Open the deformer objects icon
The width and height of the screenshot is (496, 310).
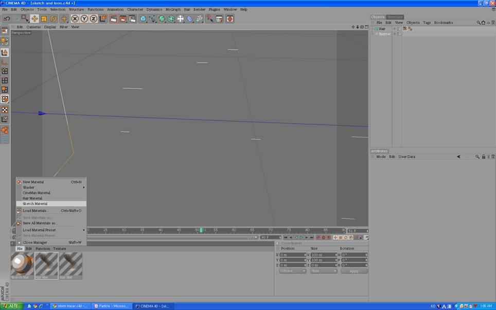[x=189, y=19]
